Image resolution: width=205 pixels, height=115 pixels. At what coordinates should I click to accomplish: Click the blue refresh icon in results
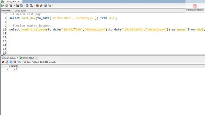point(11,62)
